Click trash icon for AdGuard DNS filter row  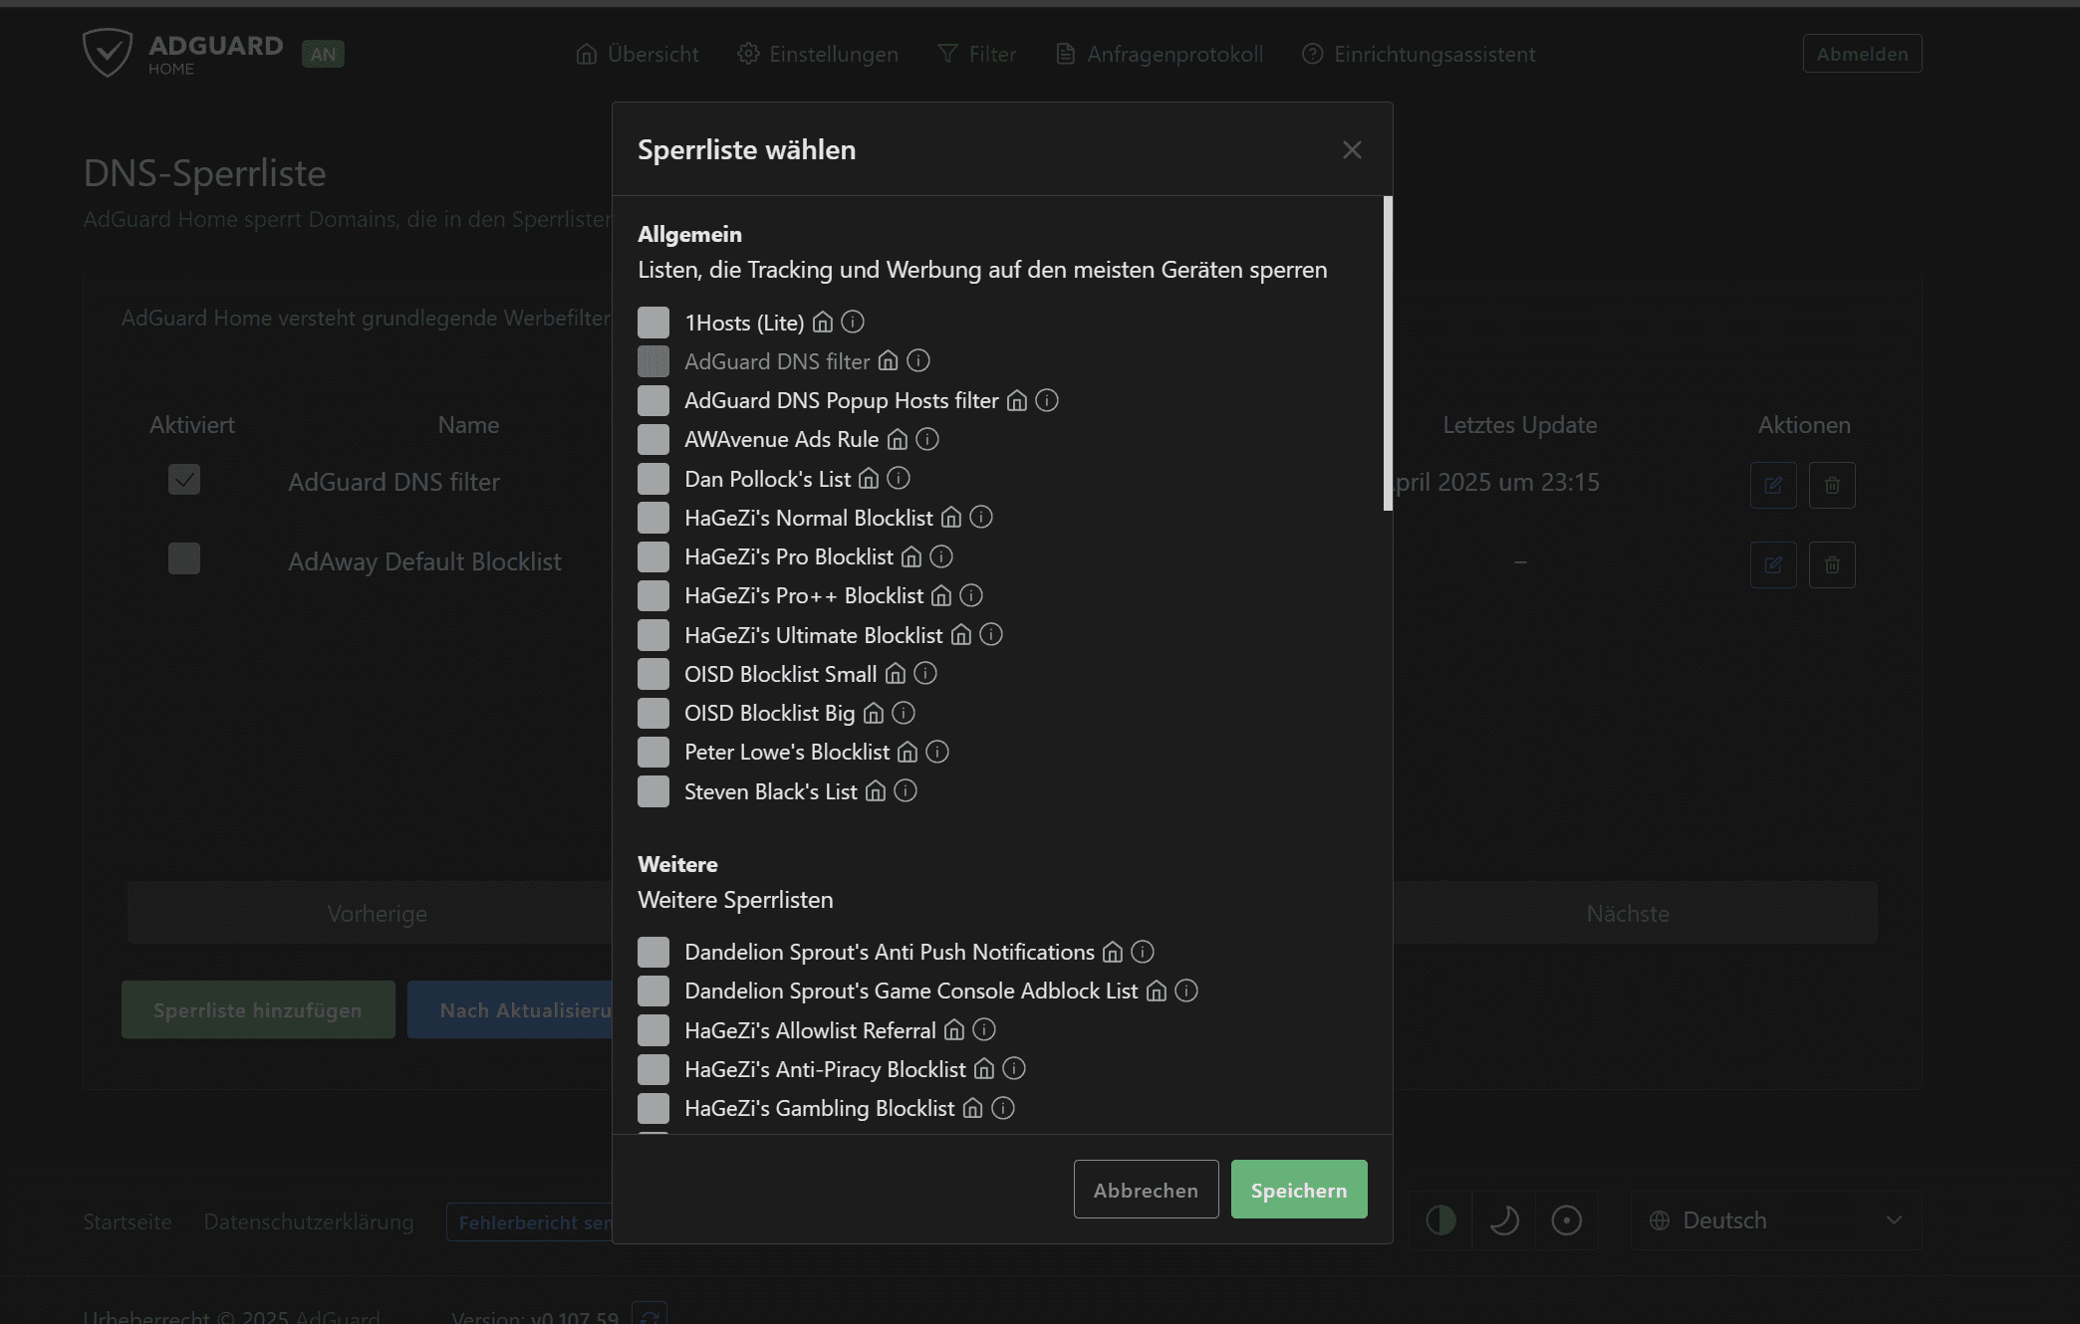tap(1832, 485)
